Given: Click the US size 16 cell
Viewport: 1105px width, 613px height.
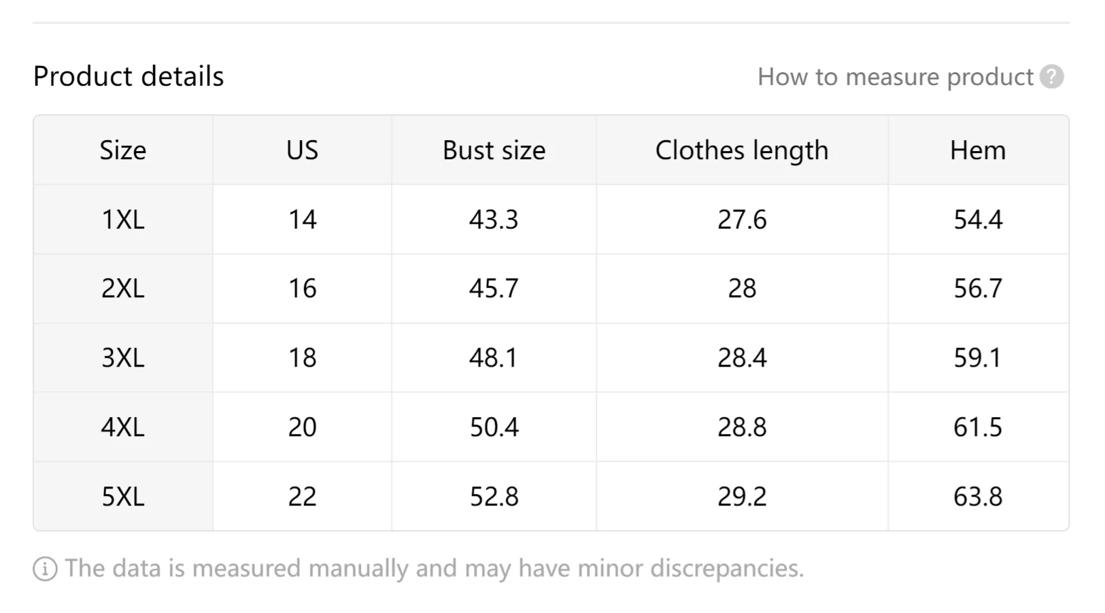Looking at the screenshot, I should tap(302, 288).
